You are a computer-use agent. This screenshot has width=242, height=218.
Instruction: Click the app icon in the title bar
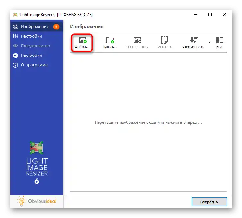[15, 15]
